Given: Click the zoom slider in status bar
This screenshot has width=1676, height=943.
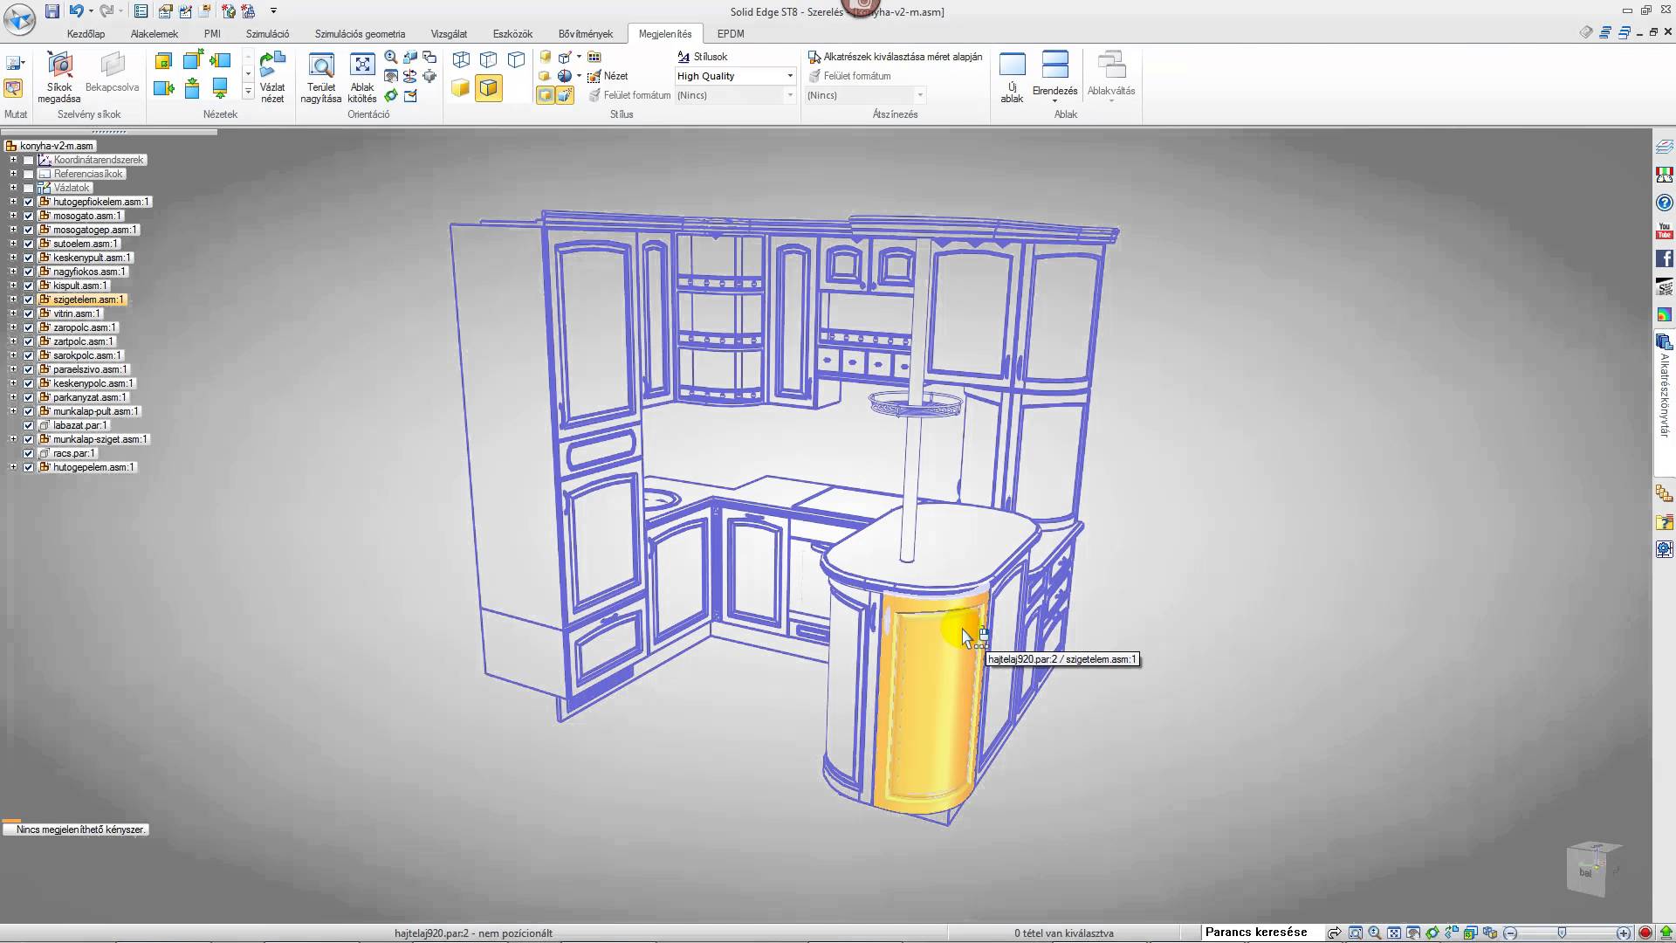Looking at the screenshot, I should tap(1562, 933).
